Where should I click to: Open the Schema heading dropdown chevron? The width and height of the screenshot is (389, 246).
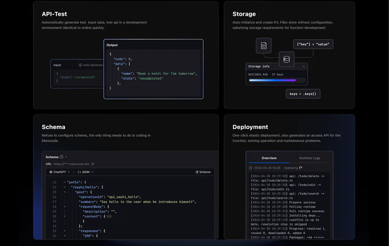[66, 157]
